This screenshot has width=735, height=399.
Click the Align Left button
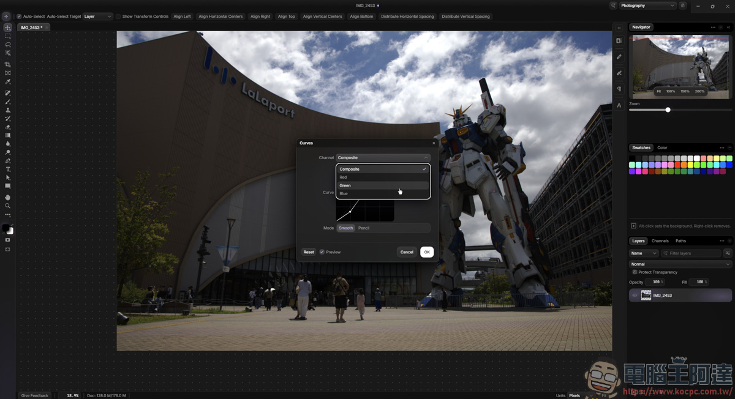(x=182, y=17)
